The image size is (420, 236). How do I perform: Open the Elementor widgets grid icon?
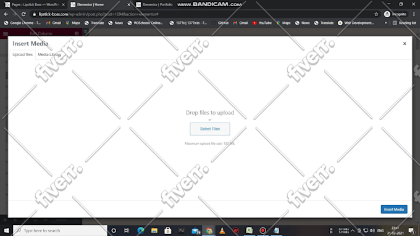point(77,33)
